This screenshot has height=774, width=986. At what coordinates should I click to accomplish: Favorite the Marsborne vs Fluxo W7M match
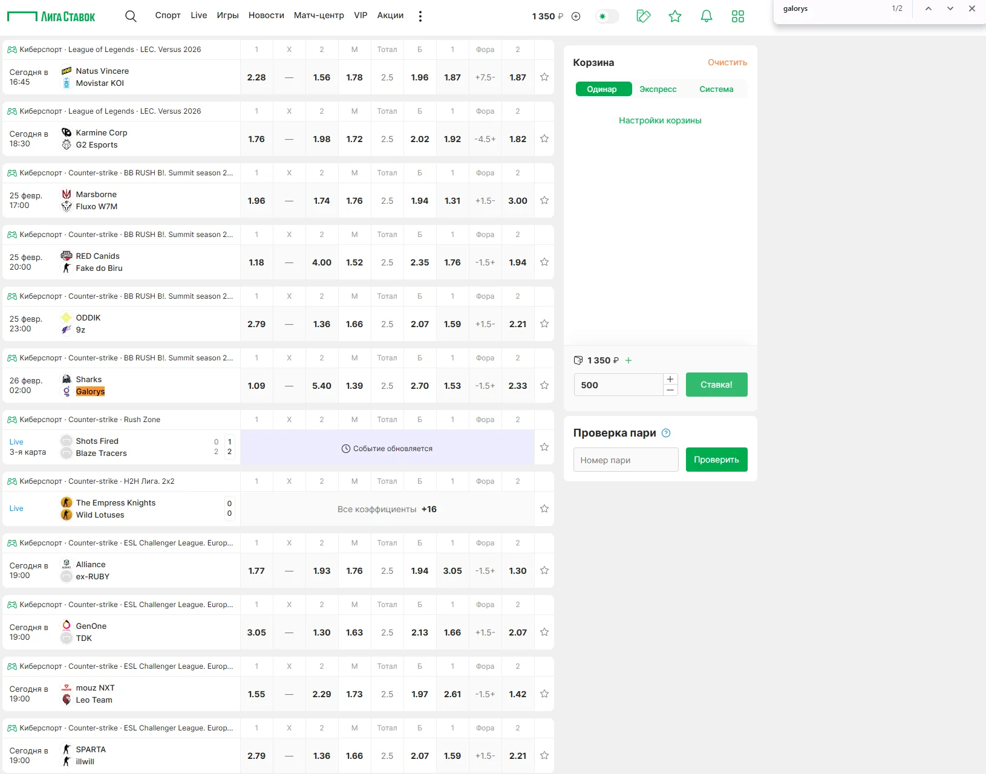544,200
